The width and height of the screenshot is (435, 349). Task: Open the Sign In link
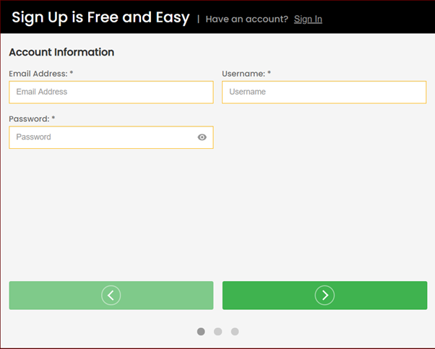click(308, 19)
